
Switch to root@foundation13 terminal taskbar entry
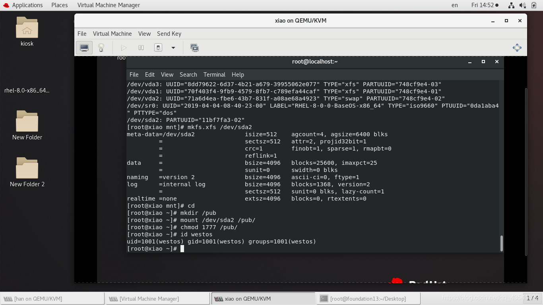[x=368, y=299]
